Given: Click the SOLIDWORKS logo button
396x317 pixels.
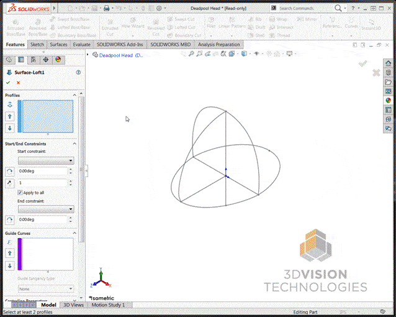Looking at the screenshot, I should click(x=29, y=9).
